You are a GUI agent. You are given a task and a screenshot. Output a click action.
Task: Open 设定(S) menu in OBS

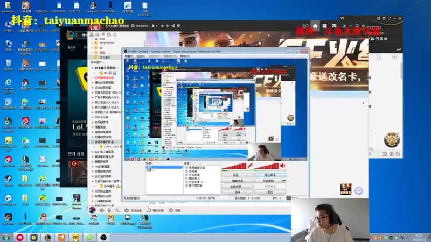(x=141, y=56)
